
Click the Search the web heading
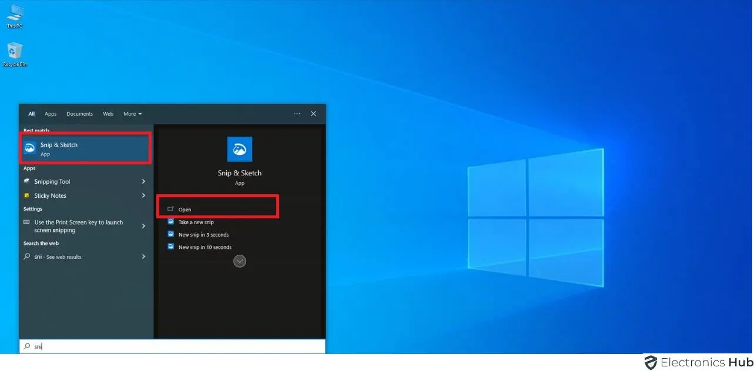click(41, 243)
